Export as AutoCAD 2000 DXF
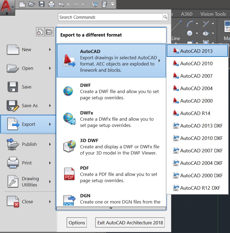Viewport: 230px width, 233px height. (x=197, y=176)
